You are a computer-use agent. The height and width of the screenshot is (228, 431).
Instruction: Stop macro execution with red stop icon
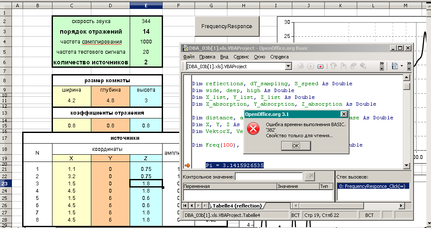[320, 66]
